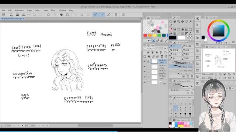Select the Zoom magnifier tool
Image resolution: width=236 pixels, height=132 pixels.
[x=171, y=22]
